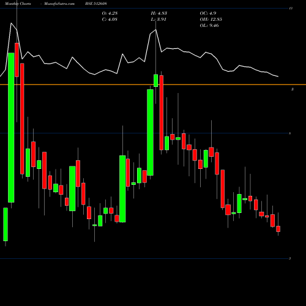Click the '3' price axis label
306x306 pixels.
pos(290,258)
